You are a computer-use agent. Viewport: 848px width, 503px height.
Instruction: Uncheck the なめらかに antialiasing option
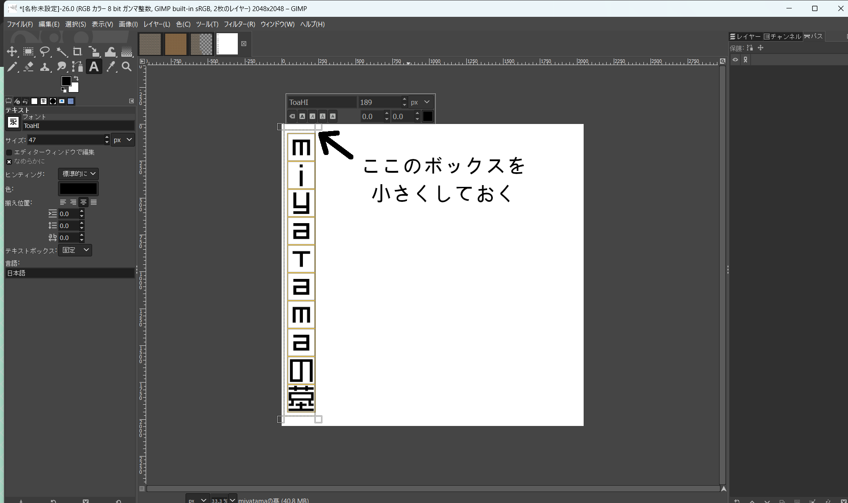click(x=9, y=161)
